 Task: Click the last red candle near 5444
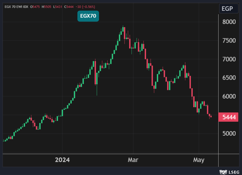211,117
